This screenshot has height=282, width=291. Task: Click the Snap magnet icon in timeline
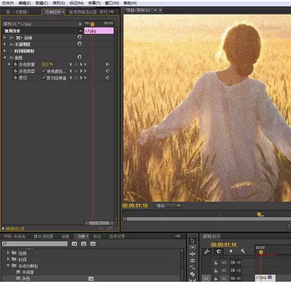(219, 251)
